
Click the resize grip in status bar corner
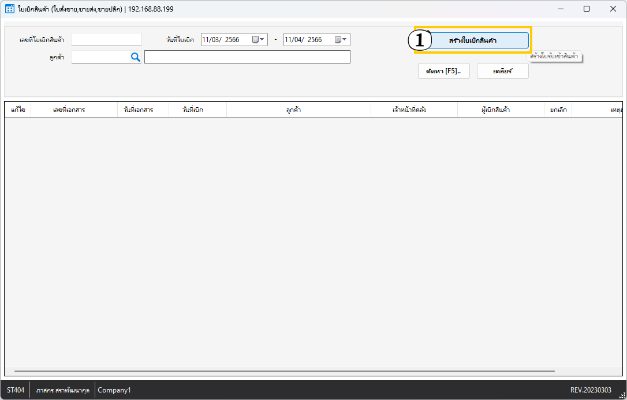coord(622,395)
